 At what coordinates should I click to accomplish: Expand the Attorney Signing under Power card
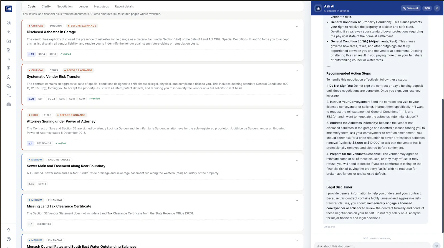297,116
